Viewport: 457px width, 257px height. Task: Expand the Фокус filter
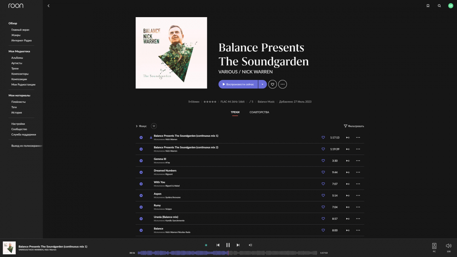[x=141, y=126]
